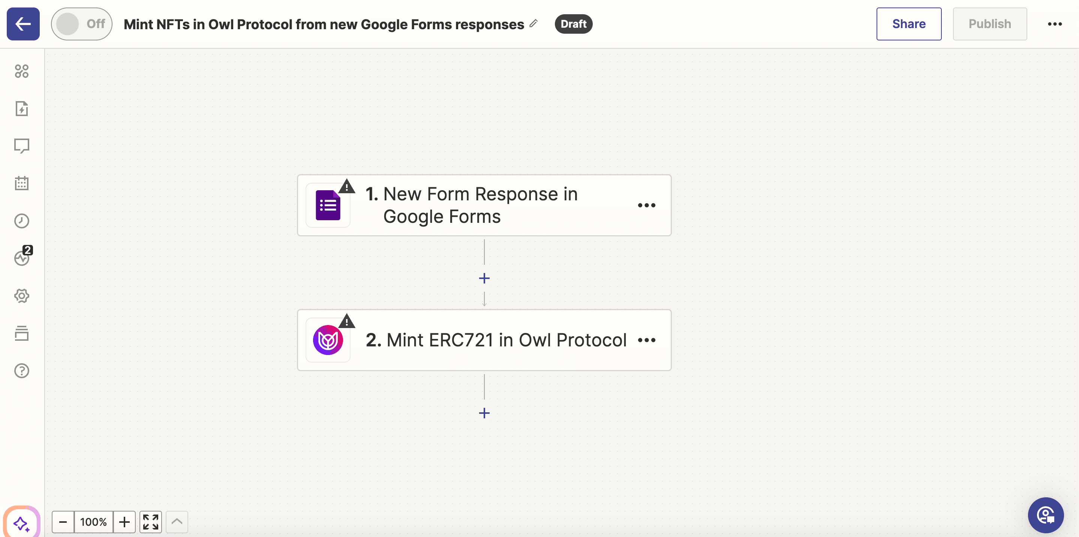Screen dimensions: 1079x537
Task: Open the calendar change history icon
Action: [22, 183]
